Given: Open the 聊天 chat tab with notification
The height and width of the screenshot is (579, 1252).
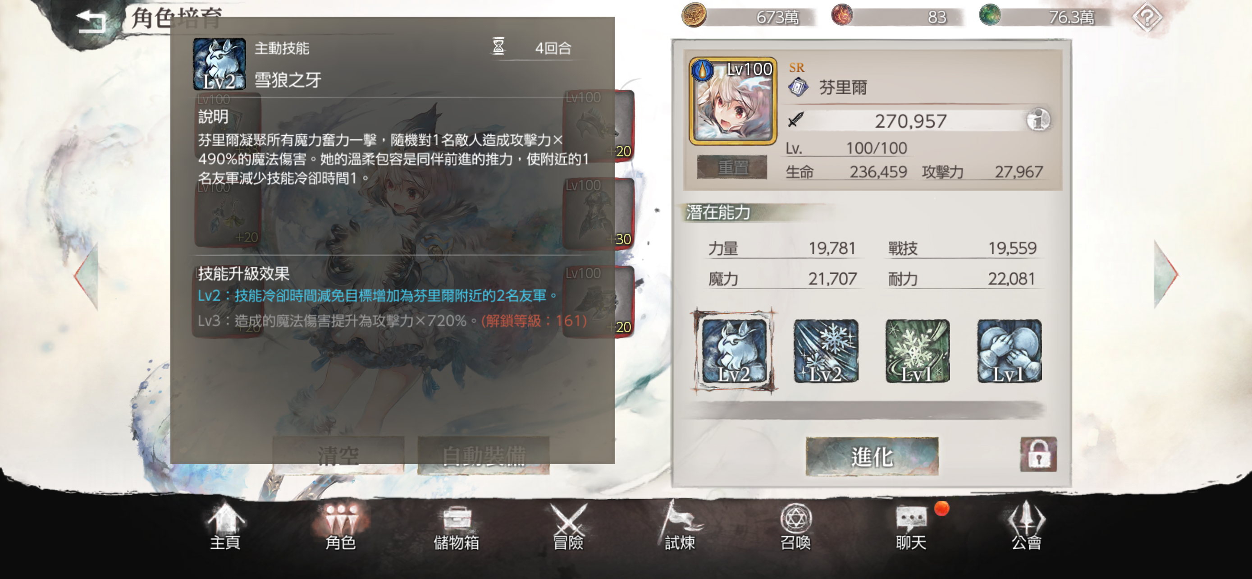Looking at the screenshot, I should [x=911, y=527].
